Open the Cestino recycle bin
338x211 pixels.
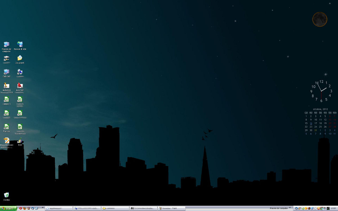click(x=6, y=195)
